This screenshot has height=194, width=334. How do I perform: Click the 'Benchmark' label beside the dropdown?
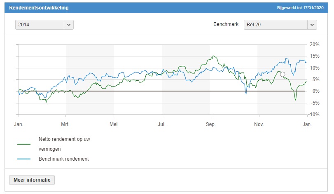(226, 25)
